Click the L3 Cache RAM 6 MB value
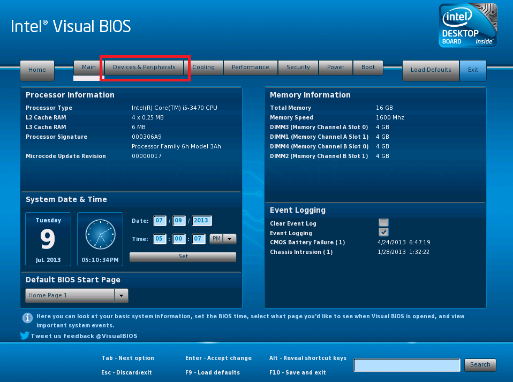This screenshot has width=513, height=382. [x=139, y=127]
